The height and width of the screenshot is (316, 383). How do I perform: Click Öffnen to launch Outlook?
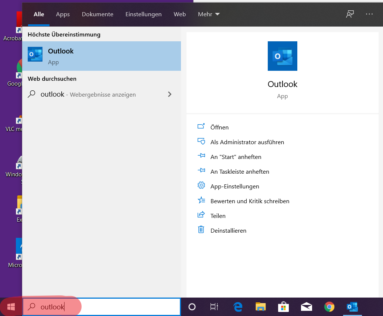click(x=219, y=127)
